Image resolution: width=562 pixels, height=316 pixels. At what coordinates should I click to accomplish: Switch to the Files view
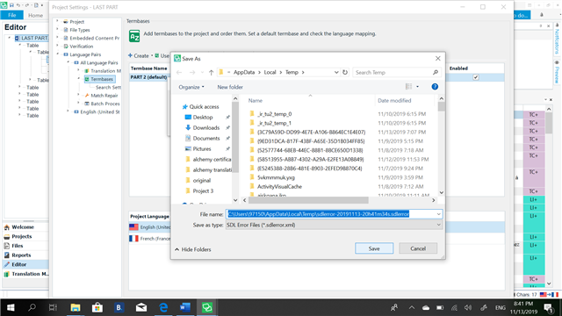point(18,246)
